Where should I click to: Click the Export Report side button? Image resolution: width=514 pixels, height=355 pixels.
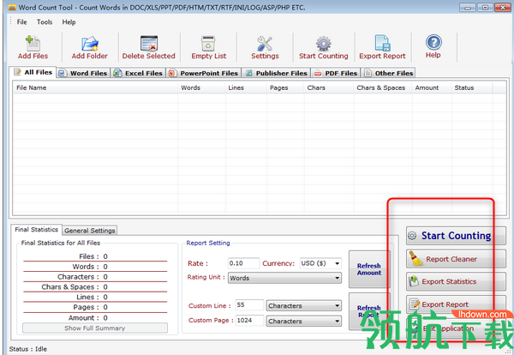coord(456,304)
